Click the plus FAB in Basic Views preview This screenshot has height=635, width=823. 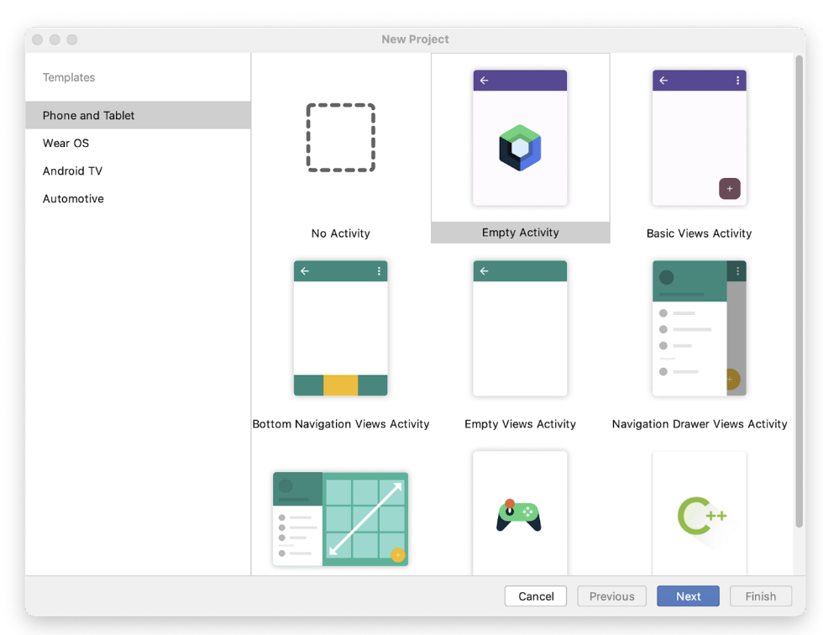click(x=730, y=189)
